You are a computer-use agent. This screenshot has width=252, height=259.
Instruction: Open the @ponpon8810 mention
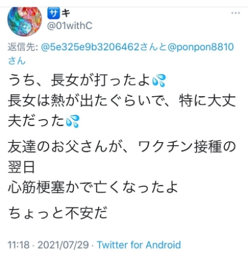coord(201,47)
